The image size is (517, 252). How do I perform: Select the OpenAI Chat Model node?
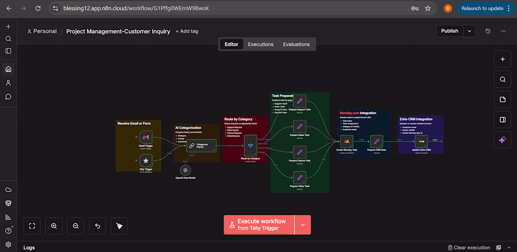[x=186, y=170]
